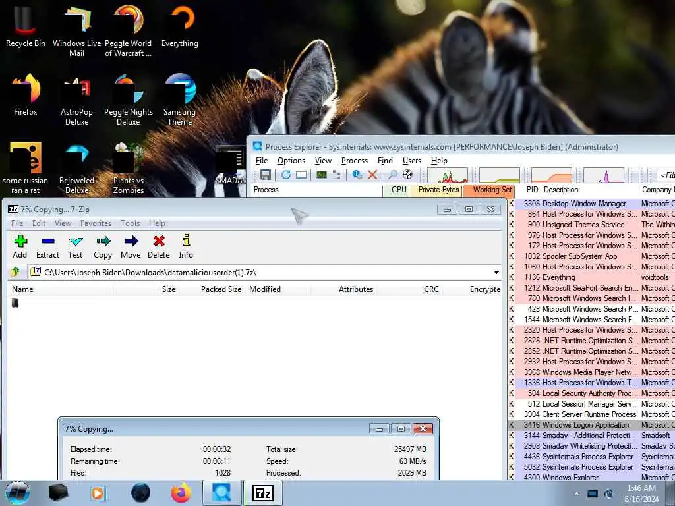
Task: Select 'Spooler SubSystem App' process row
Action: [591, 256]
